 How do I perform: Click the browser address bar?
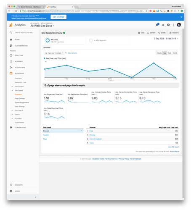[x=83, y=11]
